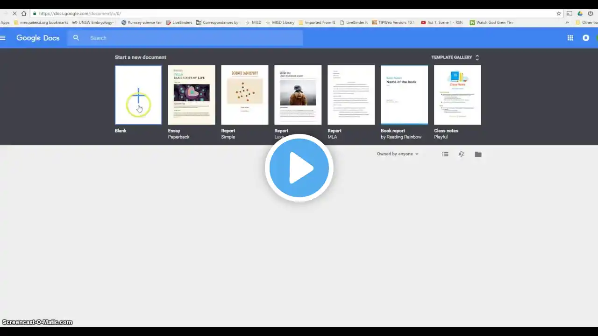This screenshot has height=336, width=598.
Task: Open the file picker folder icon
Action: click(478, 154)
